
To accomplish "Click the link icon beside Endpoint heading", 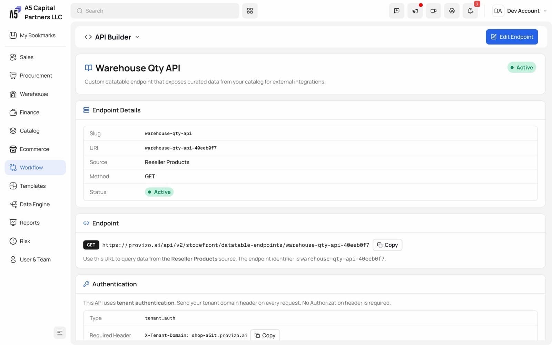I will point(86,223).
